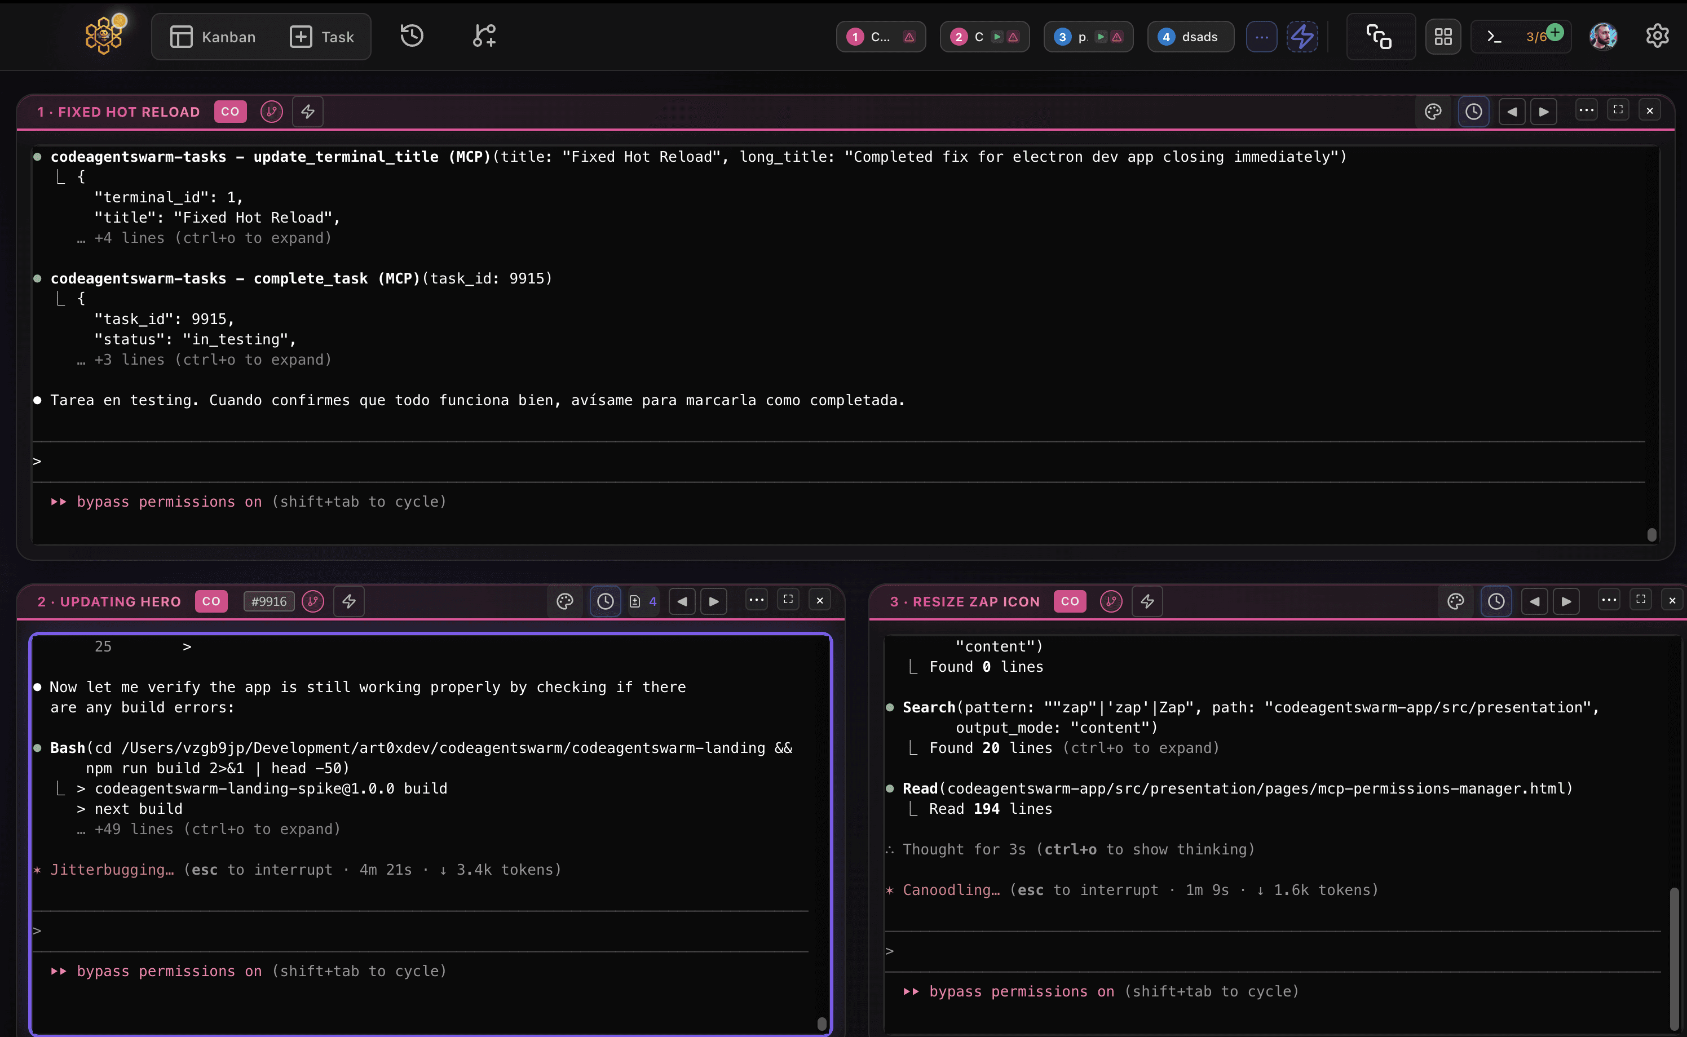
Task: Expand the three-dots menu on Updating Hero
Action: tap(756, 600)
